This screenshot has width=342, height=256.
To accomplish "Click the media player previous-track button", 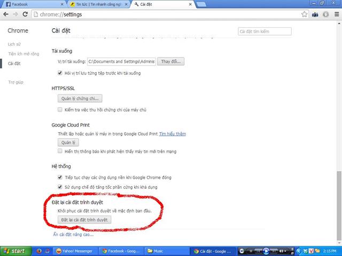I will point(258,251).
